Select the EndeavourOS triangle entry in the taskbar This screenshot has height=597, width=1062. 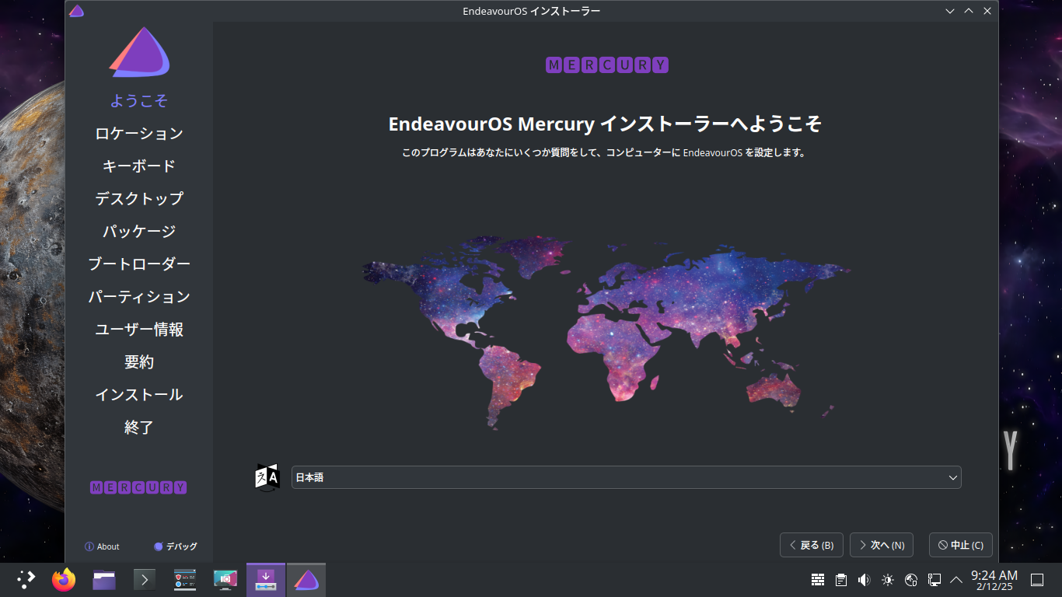point(306,580)
